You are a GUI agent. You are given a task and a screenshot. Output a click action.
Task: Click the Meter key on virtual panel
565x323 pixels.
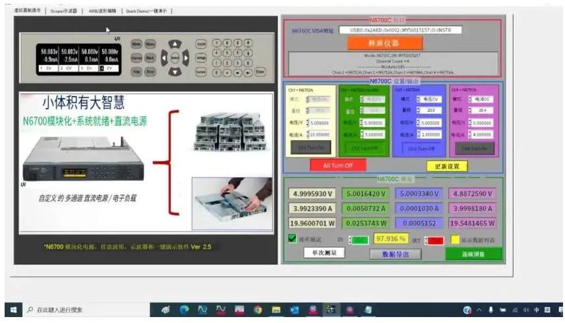coord(136,44)
